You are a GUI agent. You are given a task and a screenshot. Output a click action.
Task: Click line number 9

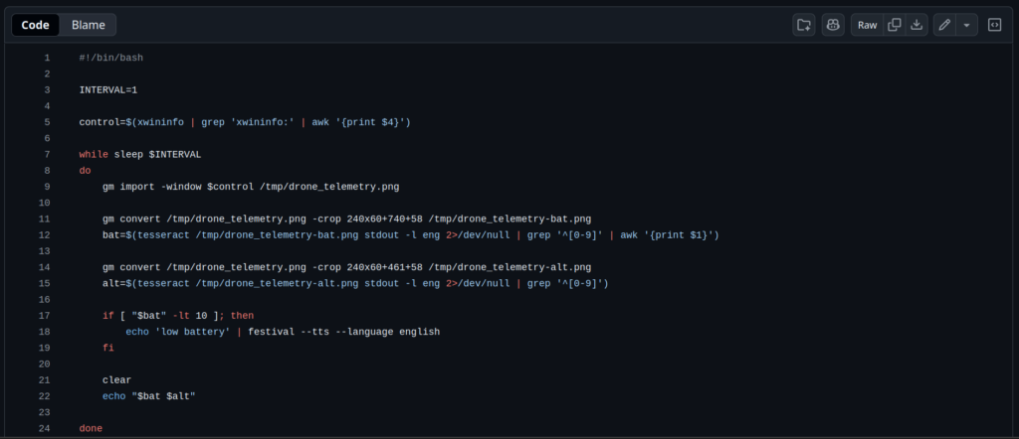tap(47, 187)
